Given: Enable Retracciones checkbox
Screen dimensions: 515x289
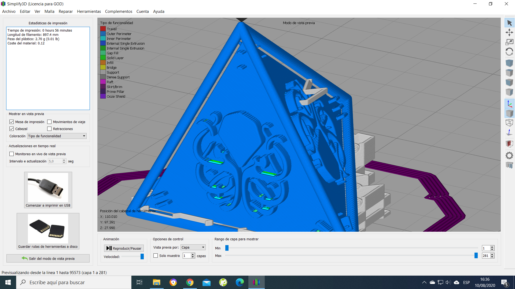Looking at the screenshot, I should (49, 129).
